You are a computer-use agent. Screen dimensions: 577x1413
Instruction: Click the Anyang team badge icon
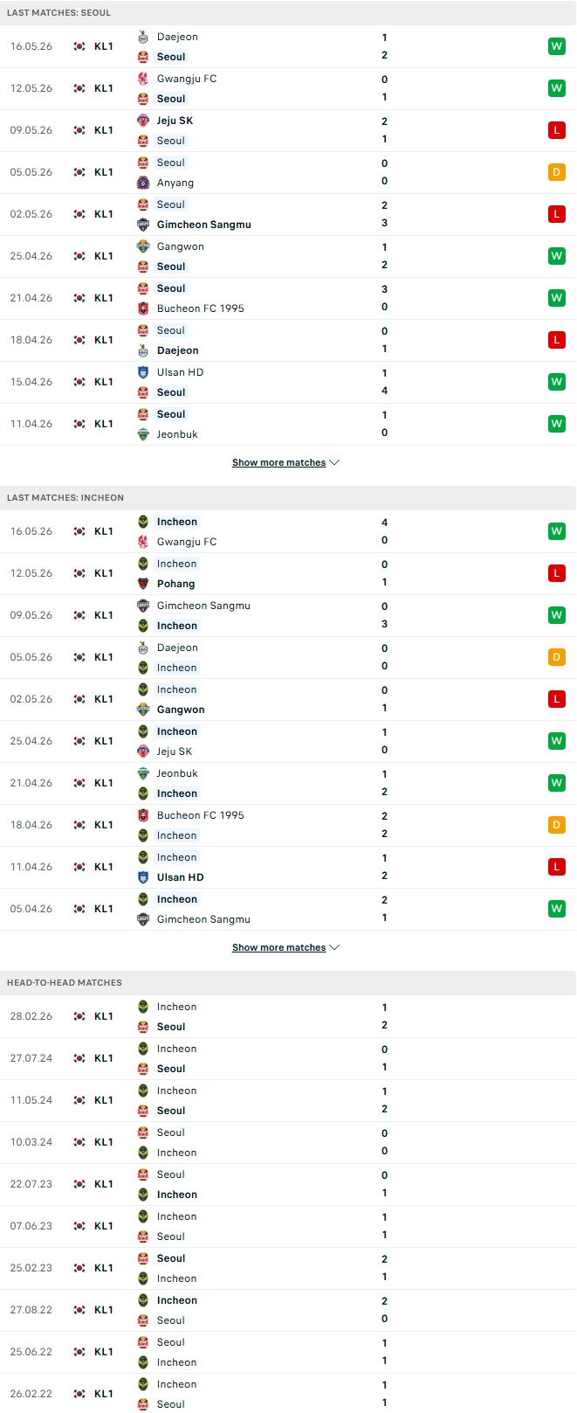(x=143, y=183)
